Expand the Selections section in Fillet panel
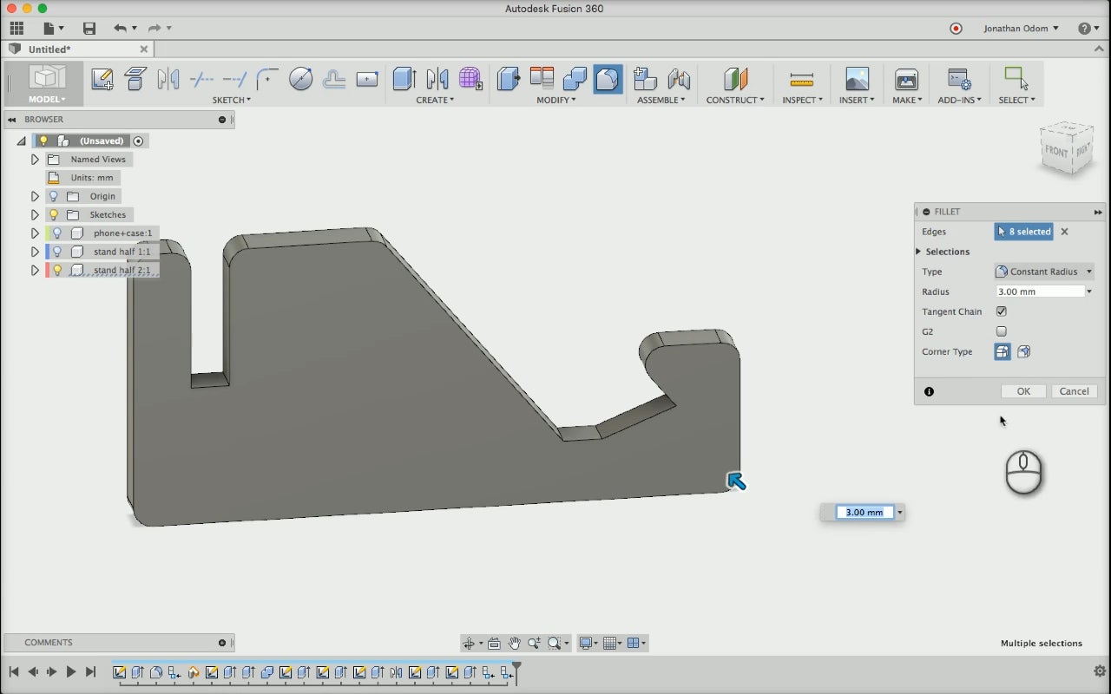The width and height of the screenshot is (1111, 694). click(918, 252)
